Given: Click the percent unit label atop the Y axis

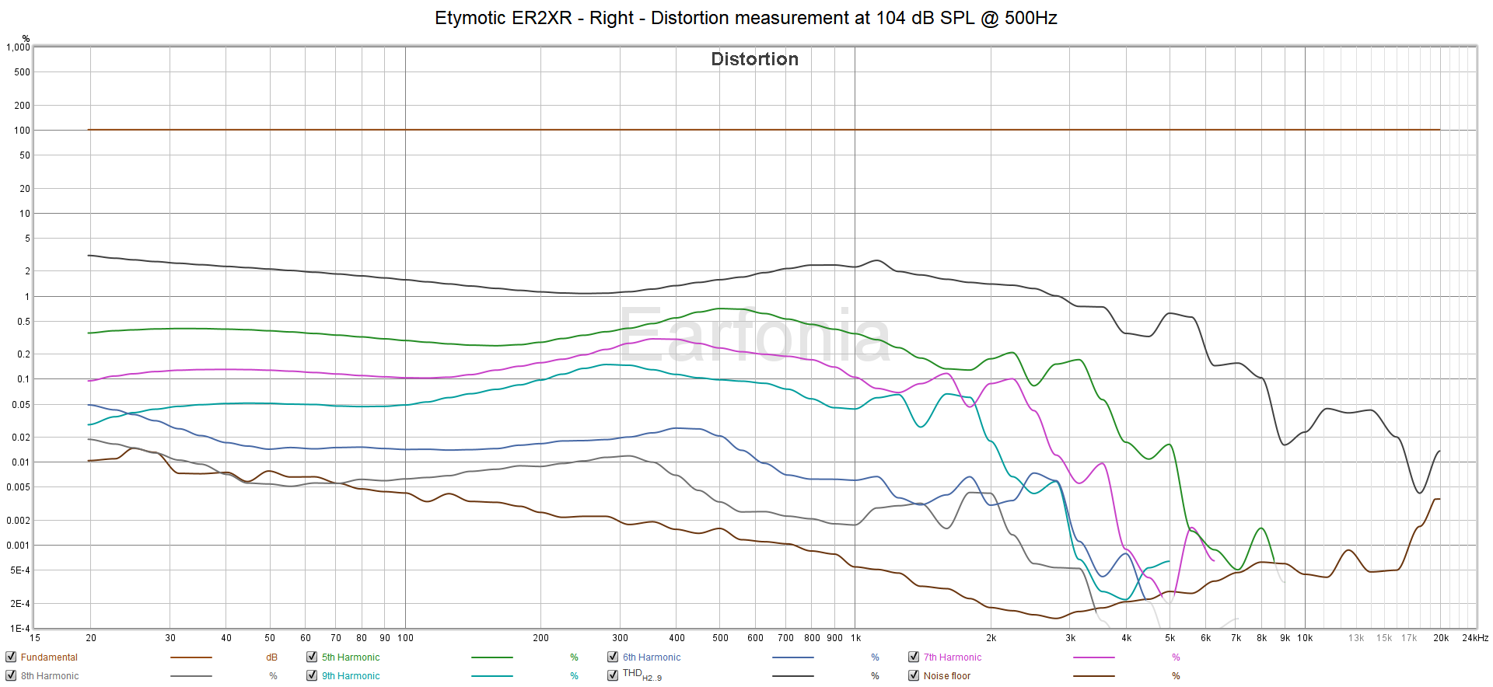Looking at the screenshot, I should coord(26,39).
